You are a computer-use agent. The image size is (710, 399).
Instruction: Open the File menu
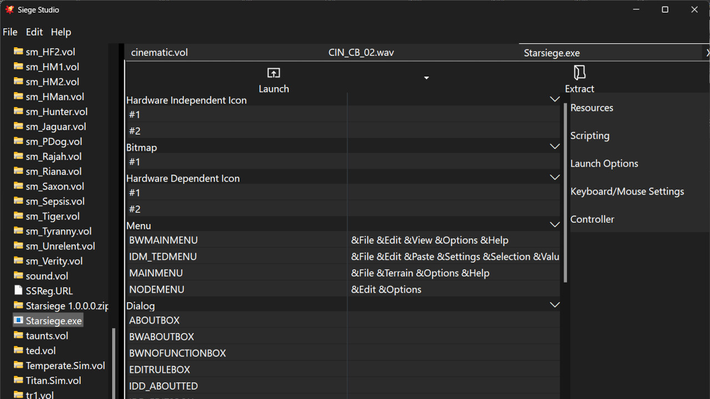[10, 32]
